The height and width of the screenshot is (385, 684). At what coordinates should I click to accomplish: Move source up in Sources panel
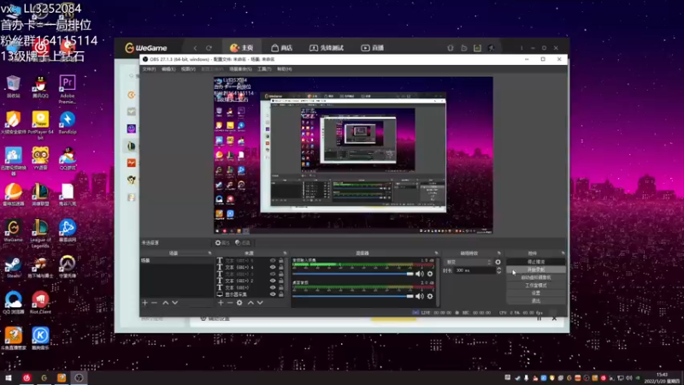251,303
